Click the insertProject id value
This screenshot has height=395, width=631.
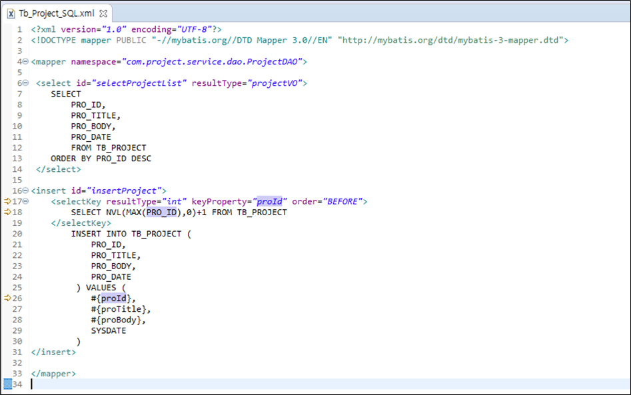(124, 191)
